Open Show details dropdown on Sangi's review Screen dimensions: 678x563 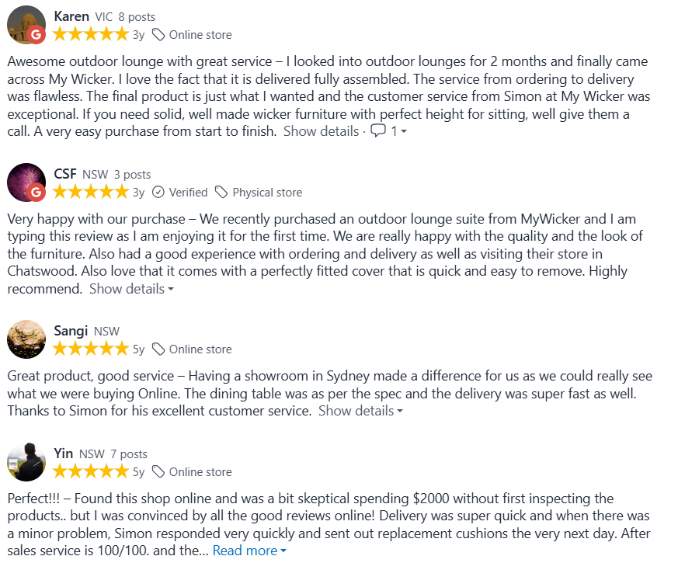tap(355, 411)
